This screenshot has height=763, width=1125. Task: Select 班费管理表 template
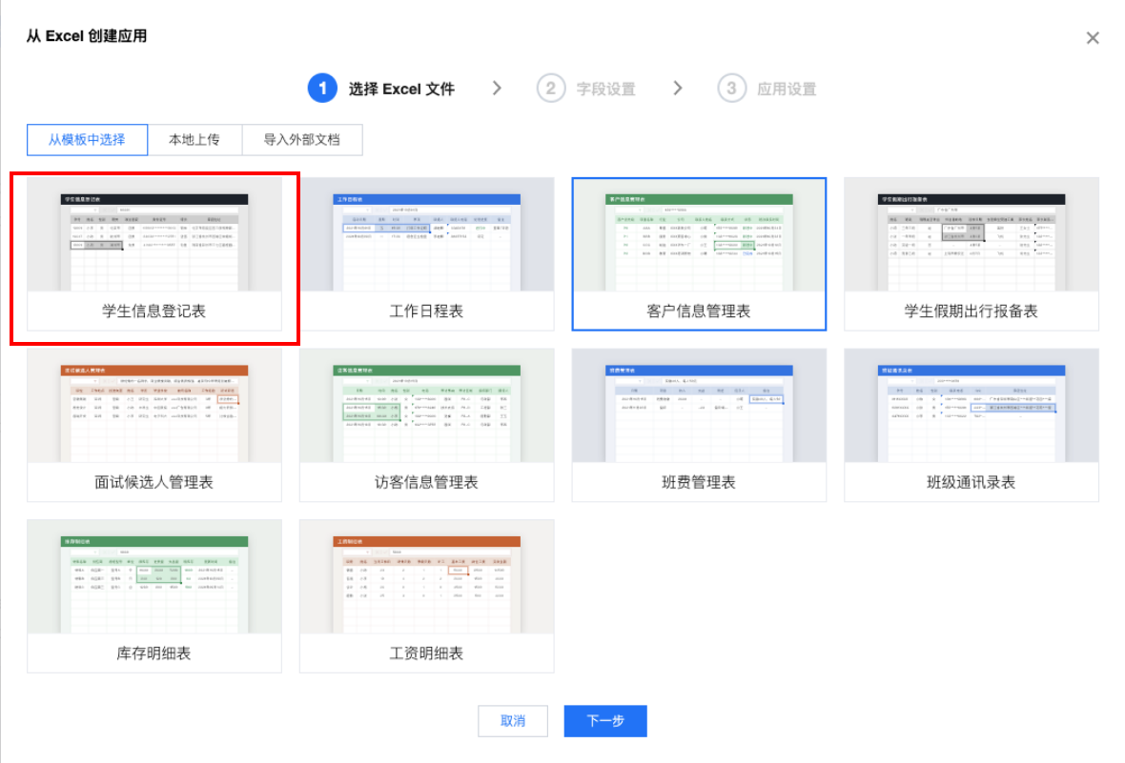699,425
